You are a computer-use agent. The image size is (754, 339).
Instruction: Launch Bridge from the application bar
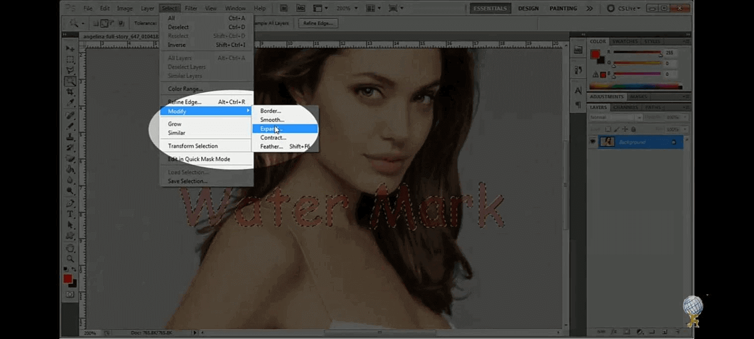[x=284, y=8]
